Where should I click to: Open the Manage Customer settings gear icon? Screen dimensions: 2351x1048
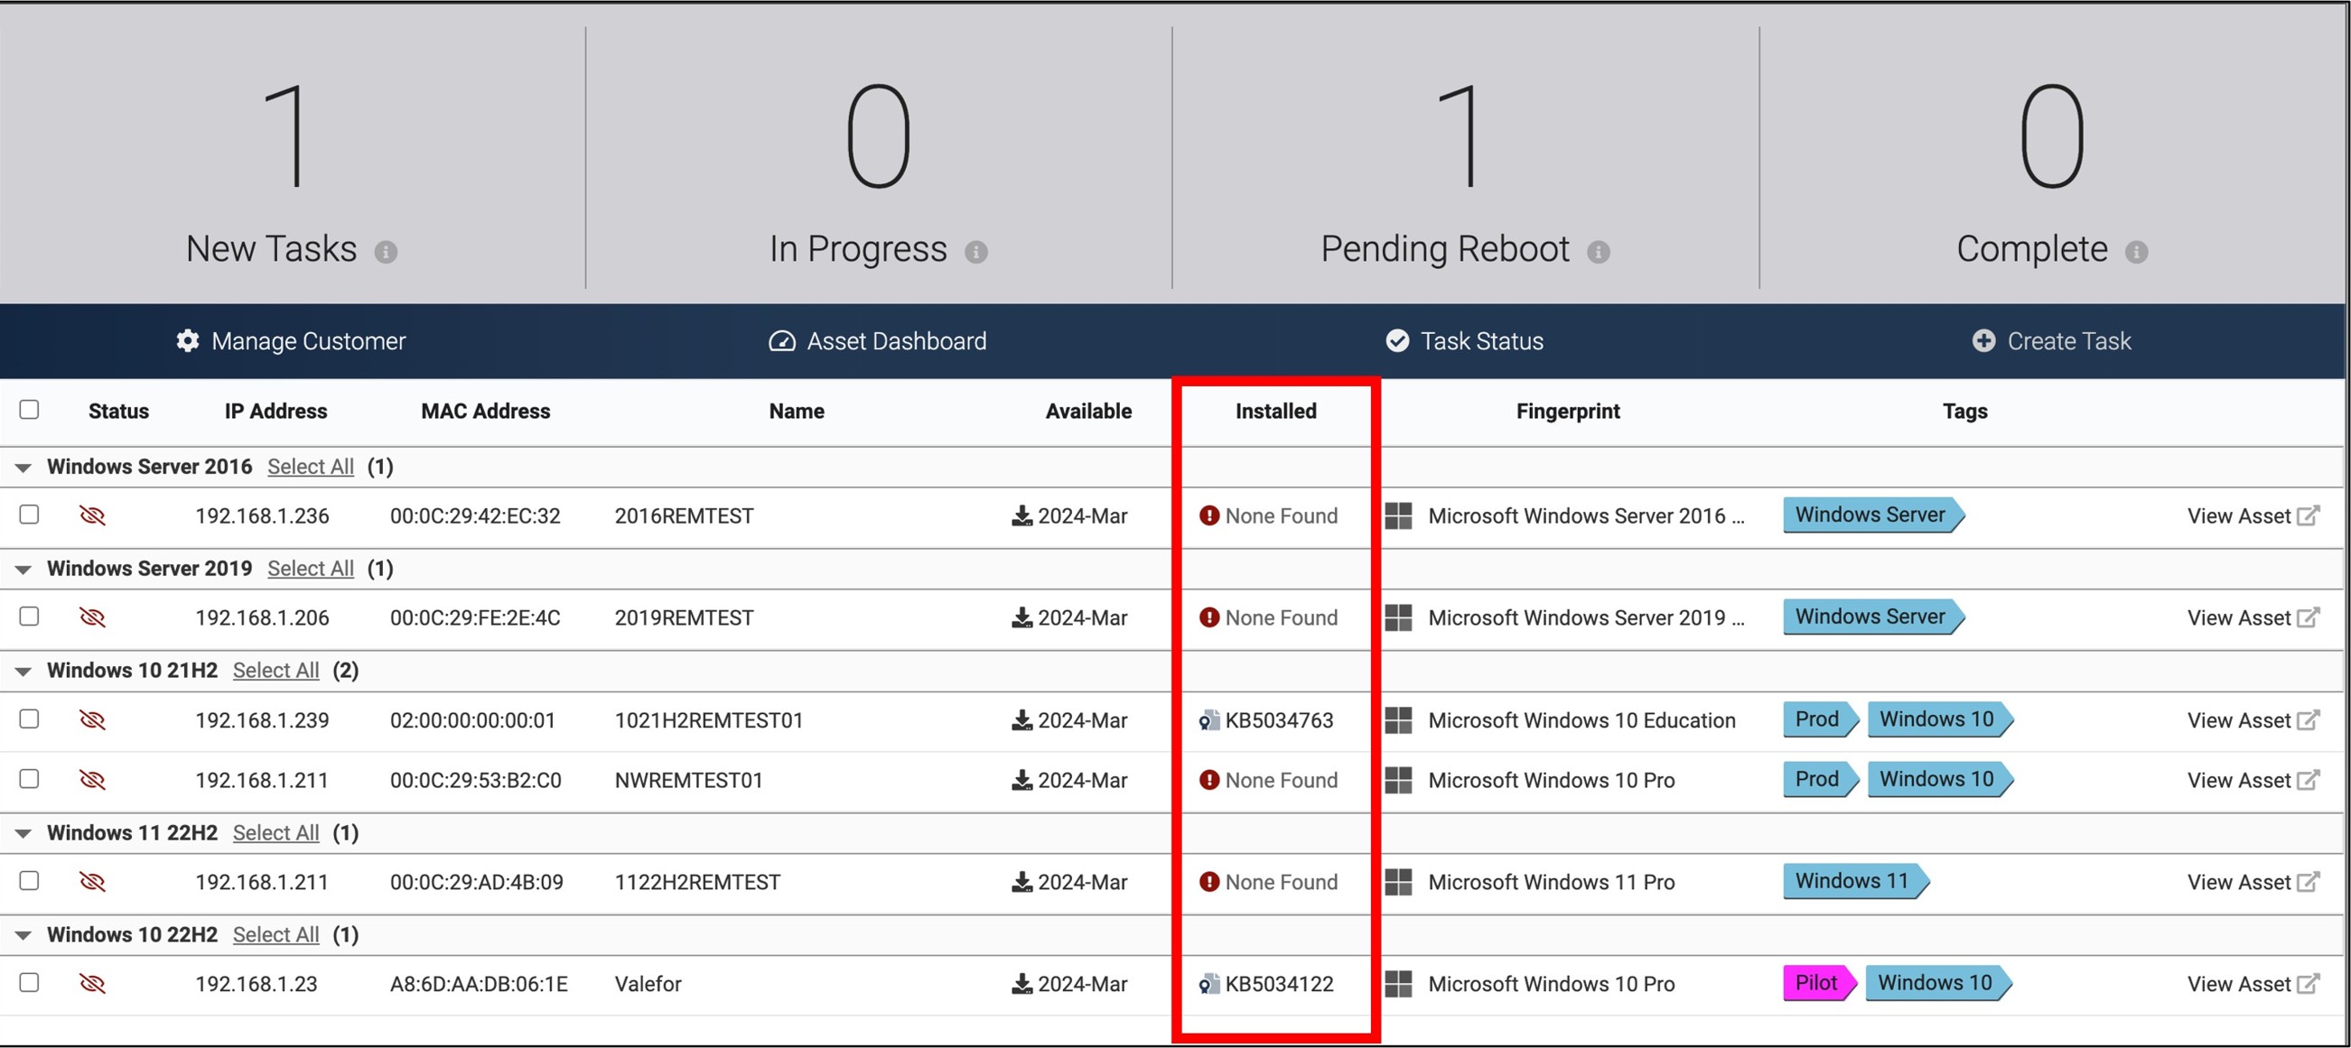pyautogui.click(x=187, y=340)
